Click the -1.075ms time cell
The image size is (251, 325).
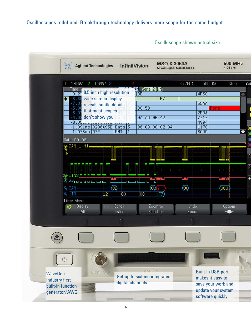tap(80, 132)
